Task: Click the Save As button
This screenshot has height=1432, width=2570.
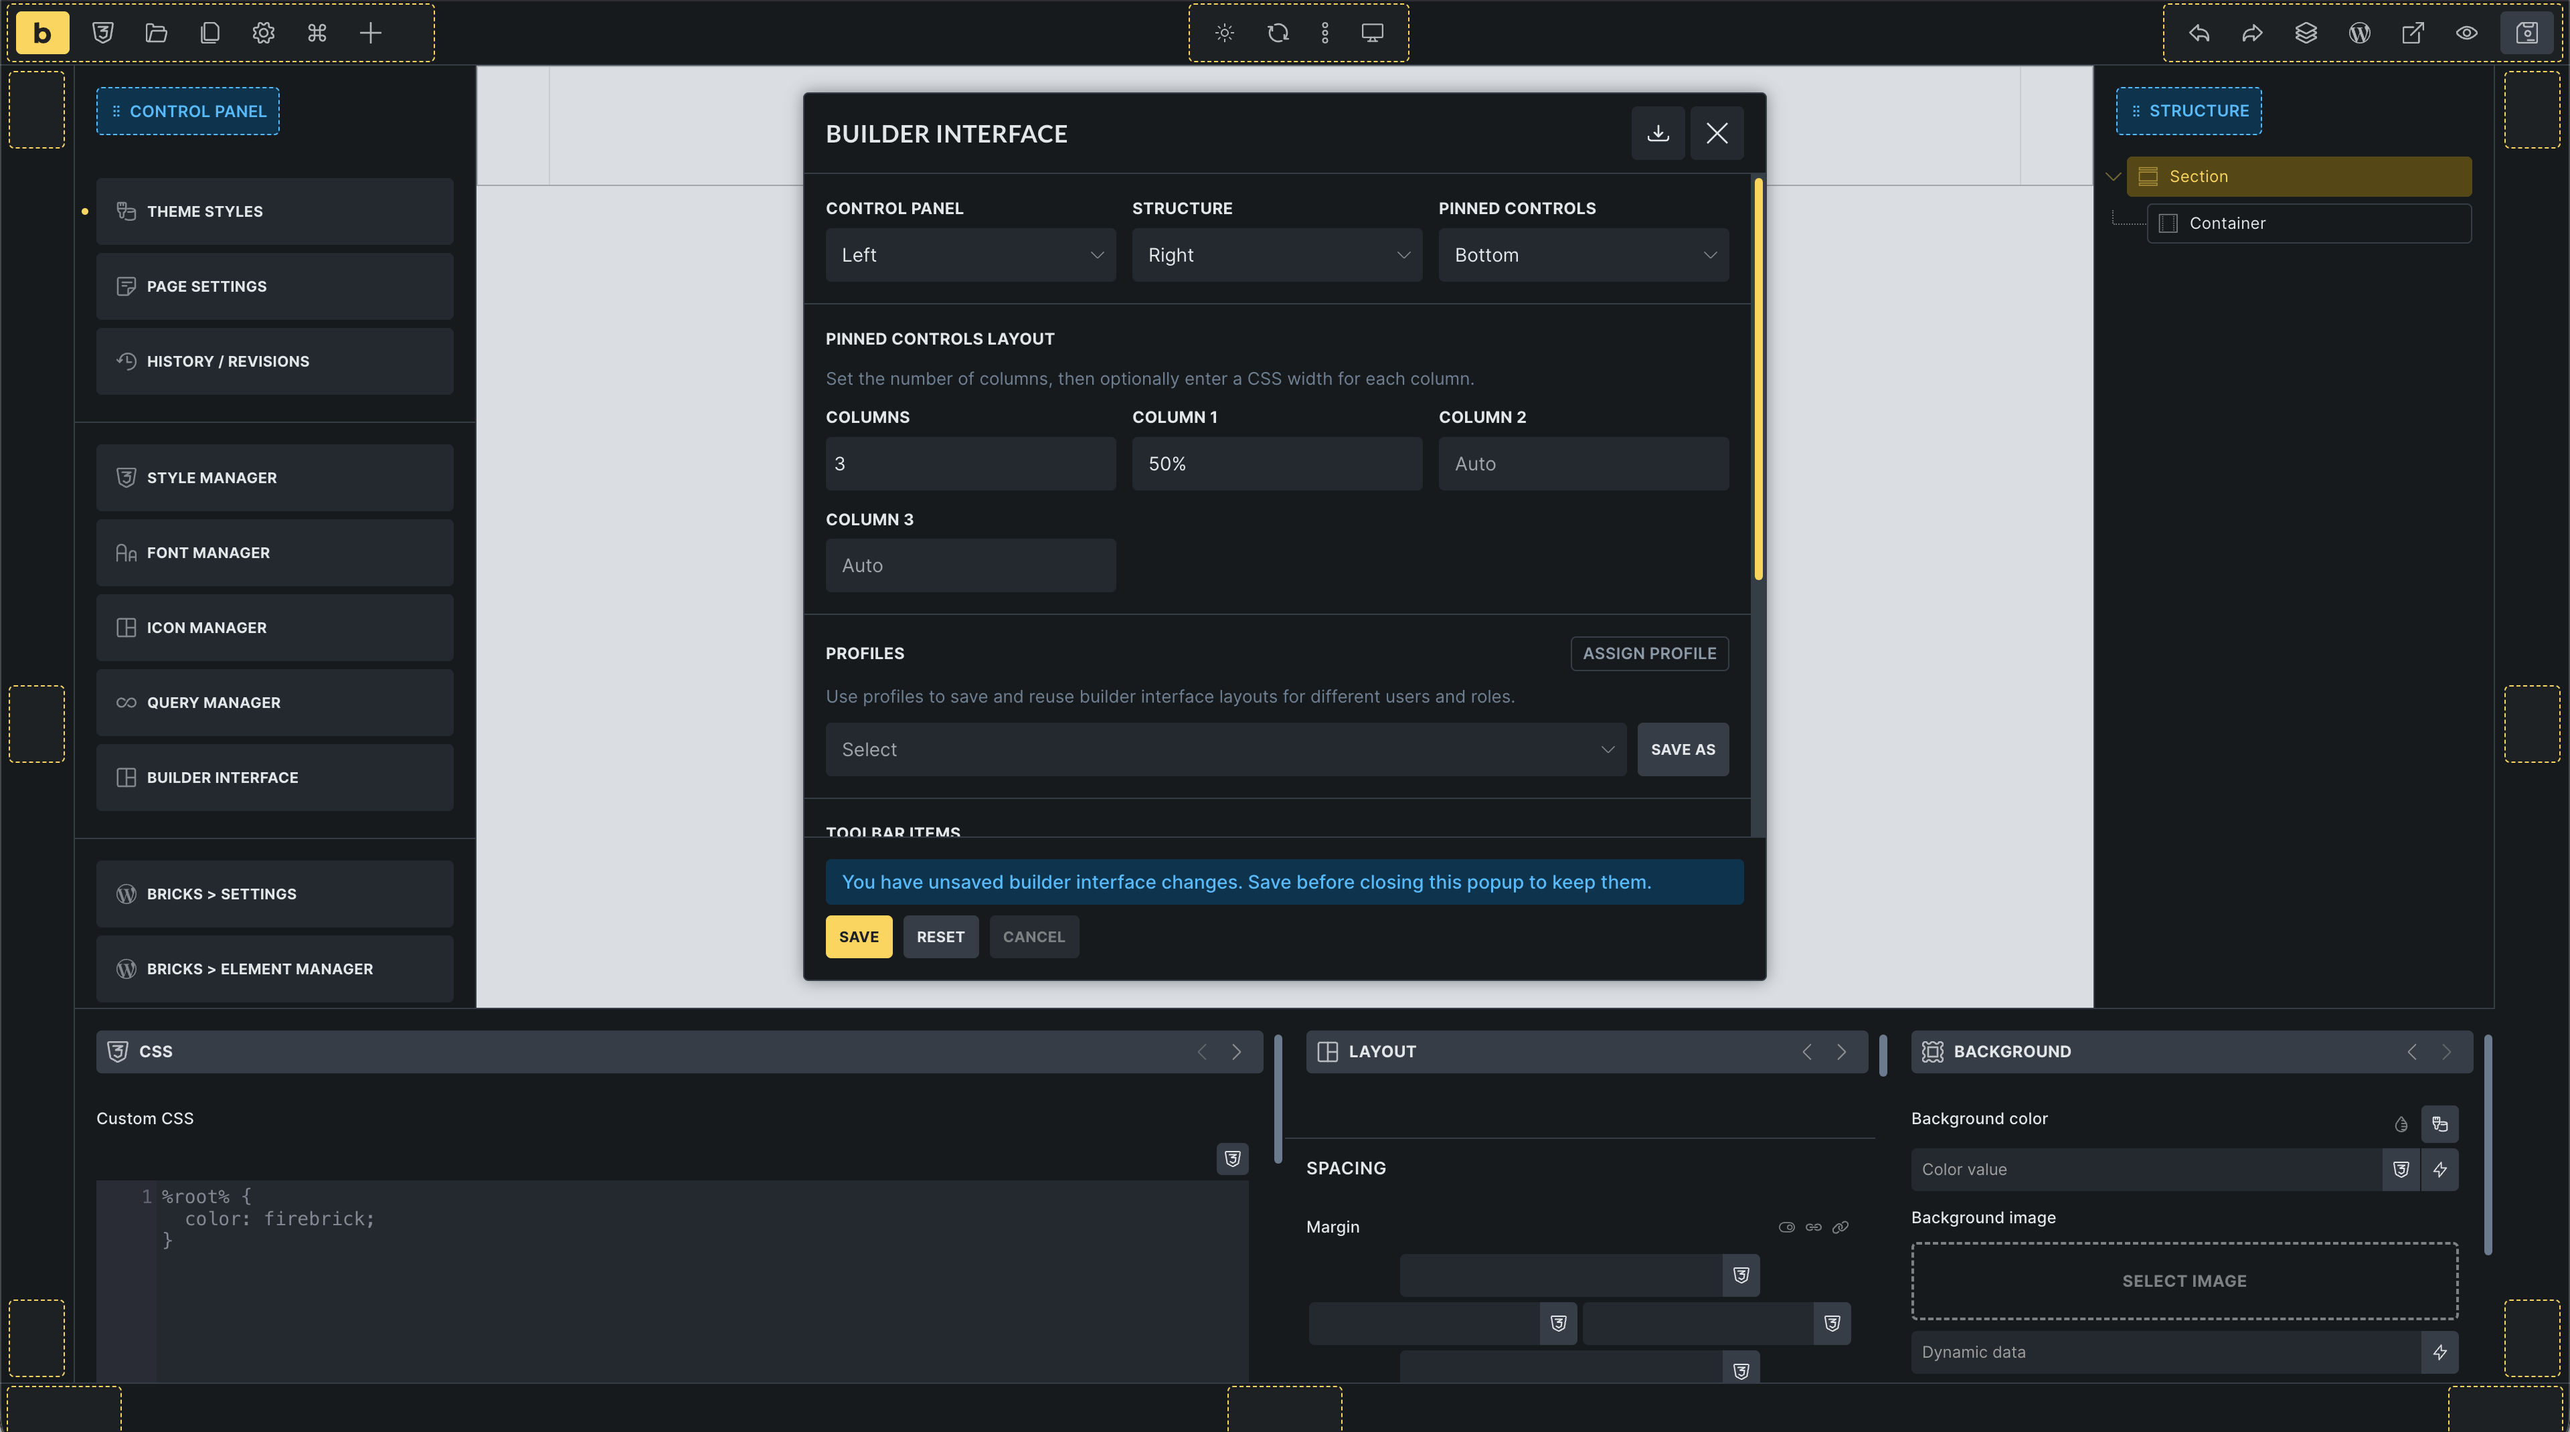Action: coord(1683,749)
